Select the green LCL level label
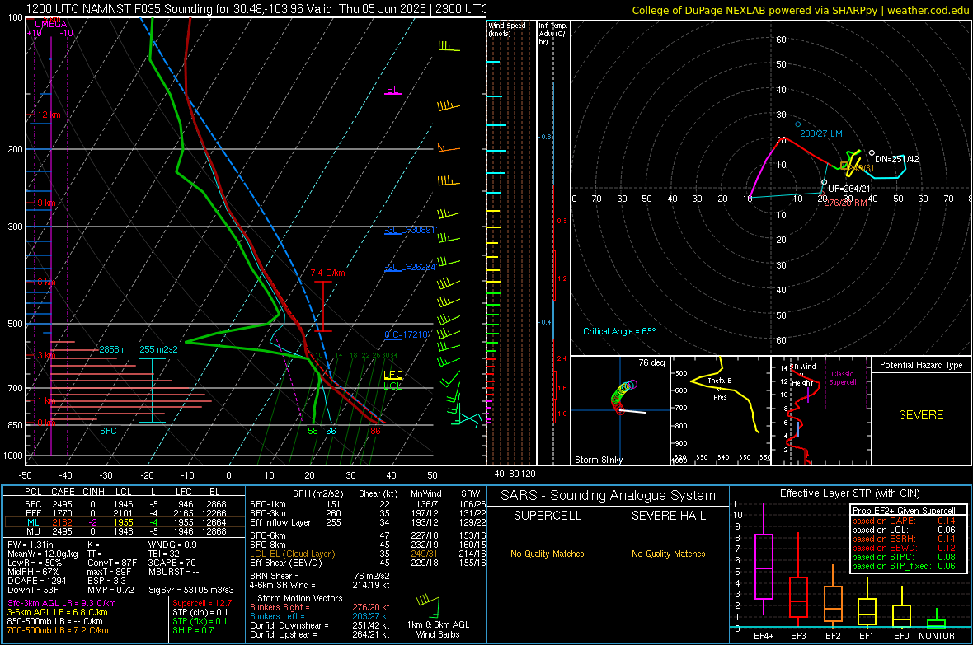This screenshot has width=973, height=645. 392,386
